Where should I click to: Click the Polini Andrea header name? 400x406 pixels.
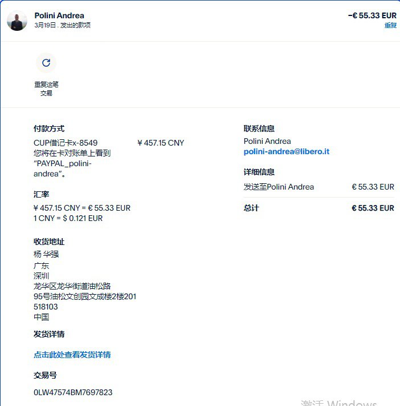[x=59, y=15]
